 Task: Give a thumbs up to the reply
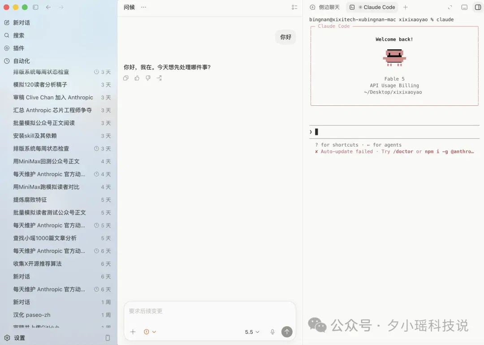tap(137, 78)
